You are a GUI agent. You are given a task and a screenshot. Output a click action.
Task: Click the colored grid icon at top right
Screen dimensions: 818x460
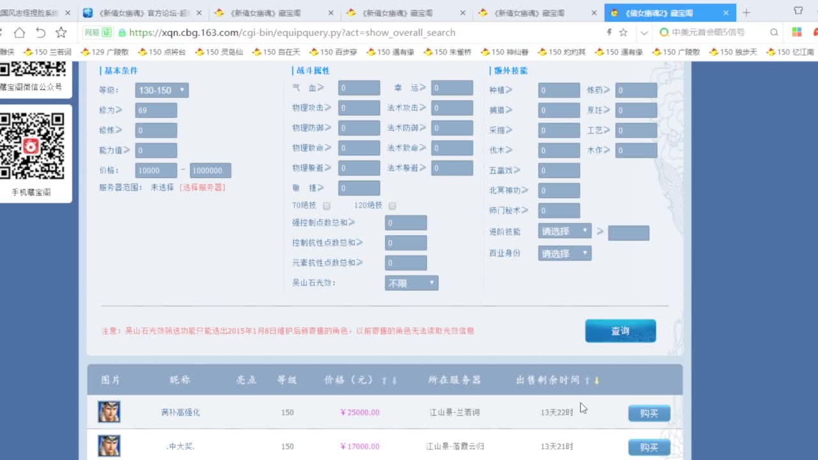(797, 32)
